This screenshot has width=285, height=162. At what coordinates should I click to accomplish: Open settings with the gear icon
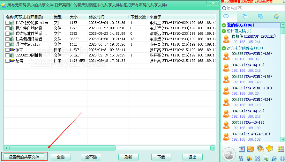click(257, 158)
